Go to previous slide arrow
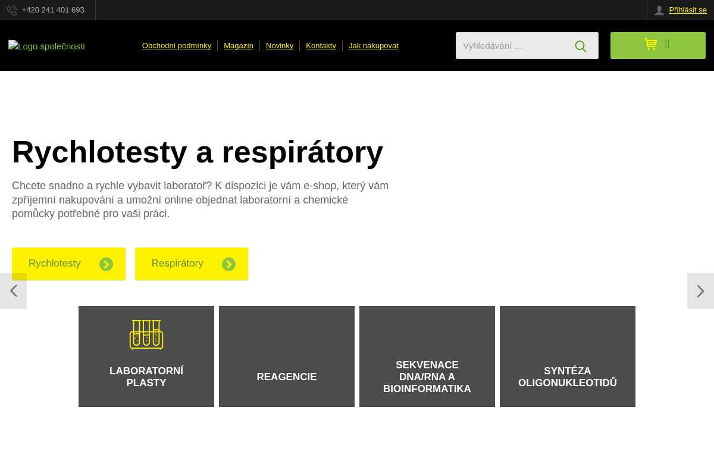Screen dimensions: 714x476 tap(13, 291)
